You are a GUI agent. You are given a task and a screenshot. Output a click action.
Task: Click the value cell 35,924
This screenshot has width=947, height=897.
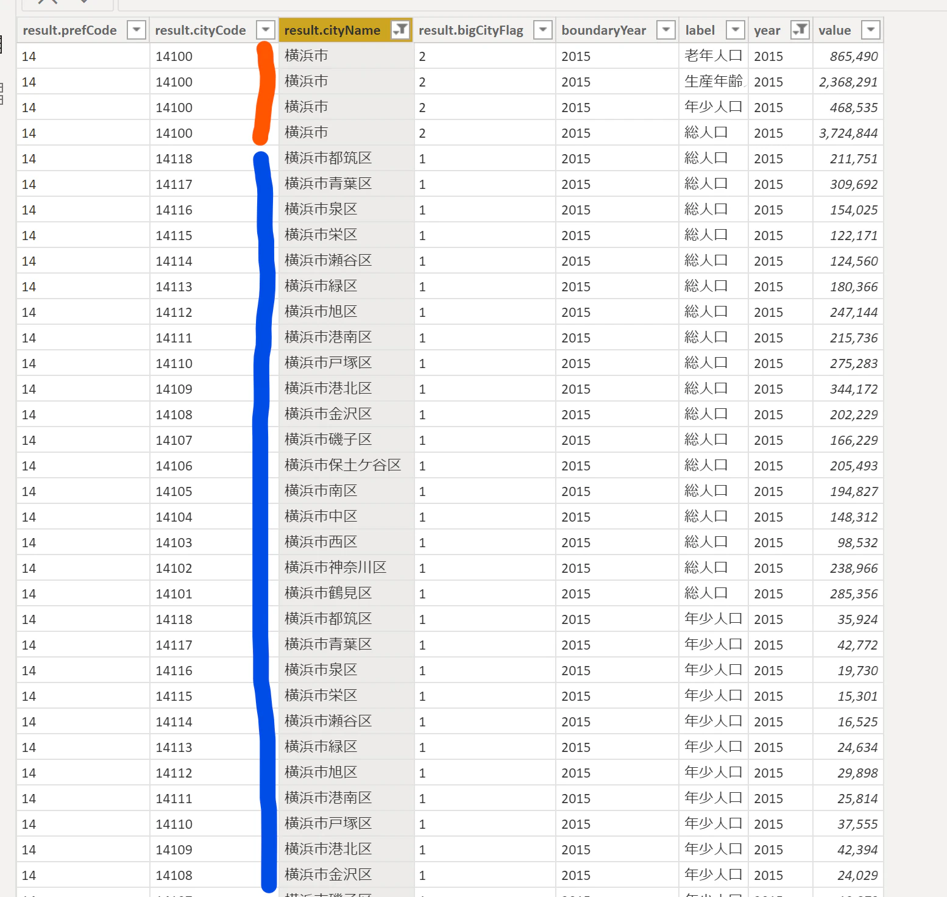pos(848,619)
